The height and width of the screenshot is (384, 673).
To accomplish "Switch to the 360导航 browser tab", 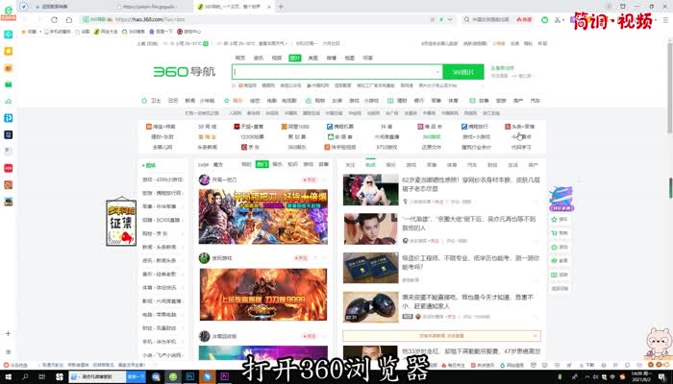I will (231, 6).
